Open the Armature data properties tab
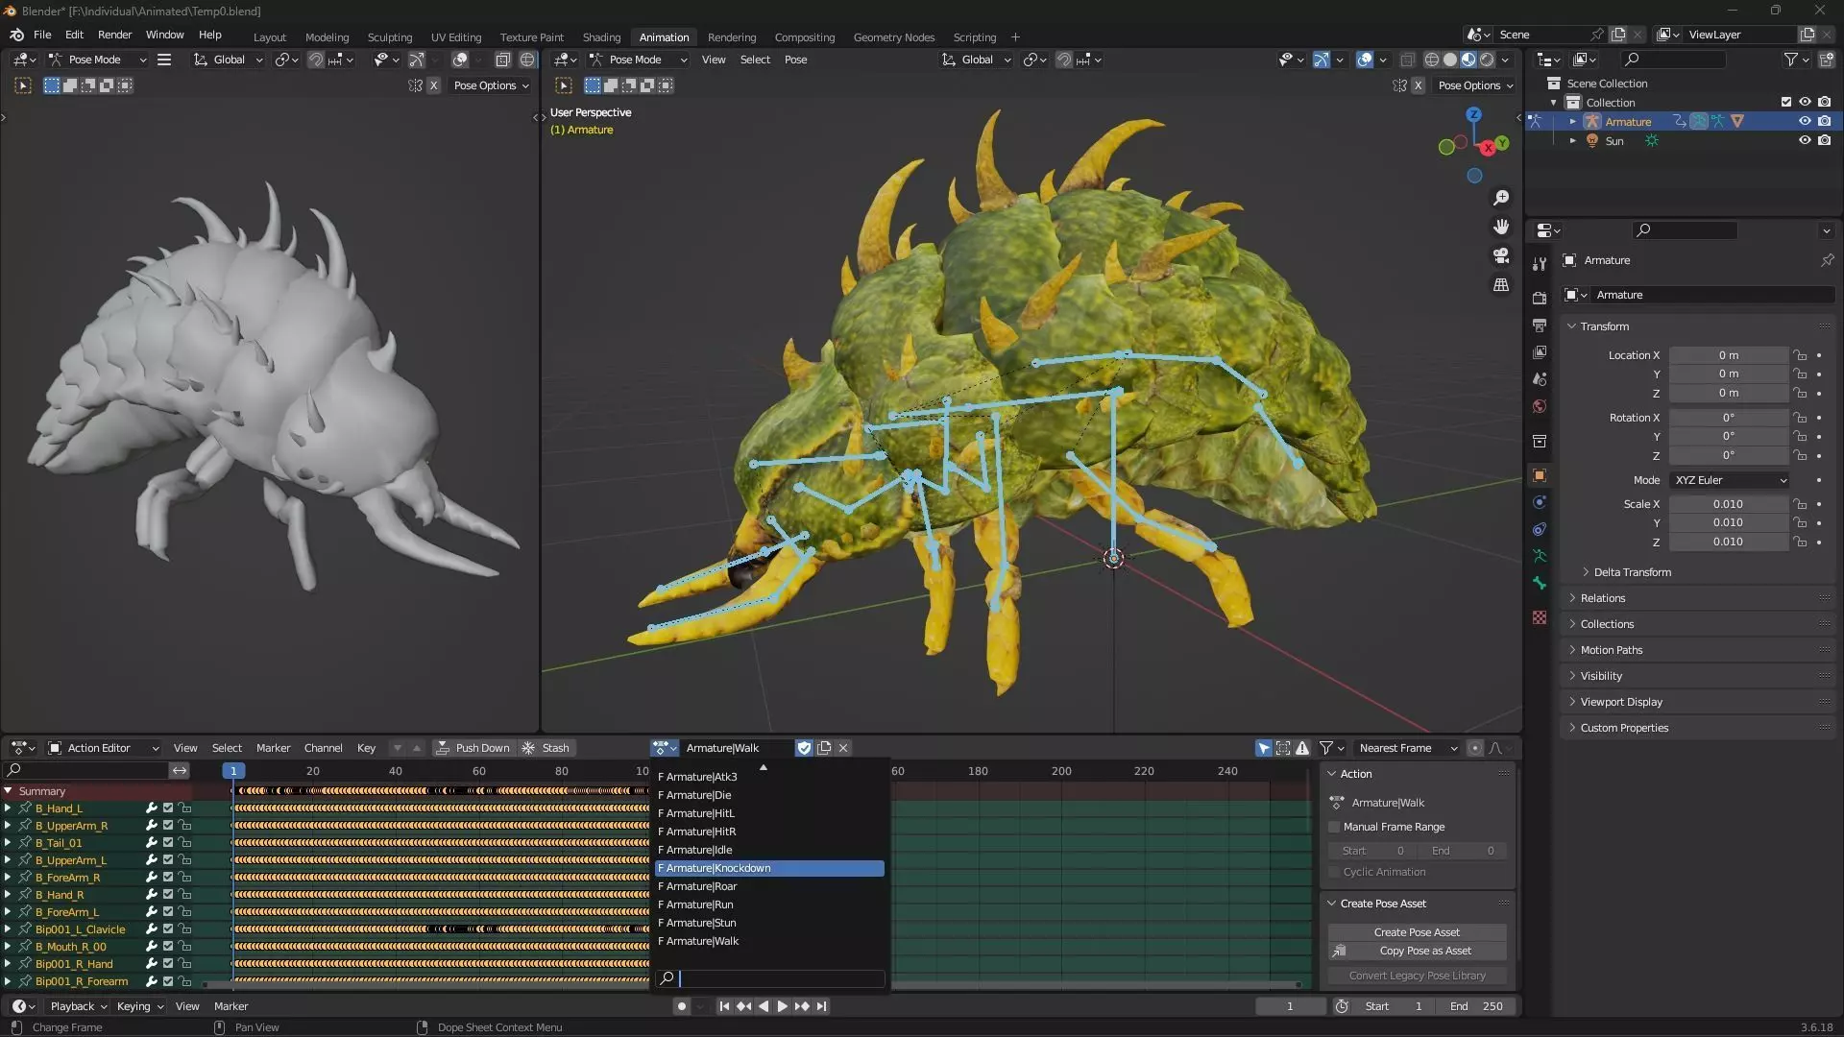 [x=1540, y=556]
